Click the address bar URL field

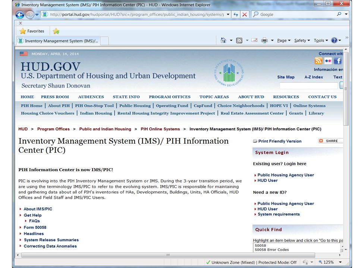pyautogui.click(x=136, y=15)
